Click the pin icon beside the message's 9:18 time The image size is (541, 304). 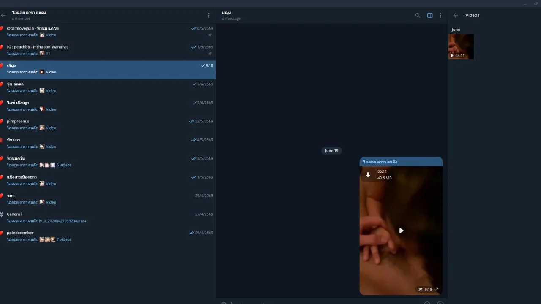(420, 290)
